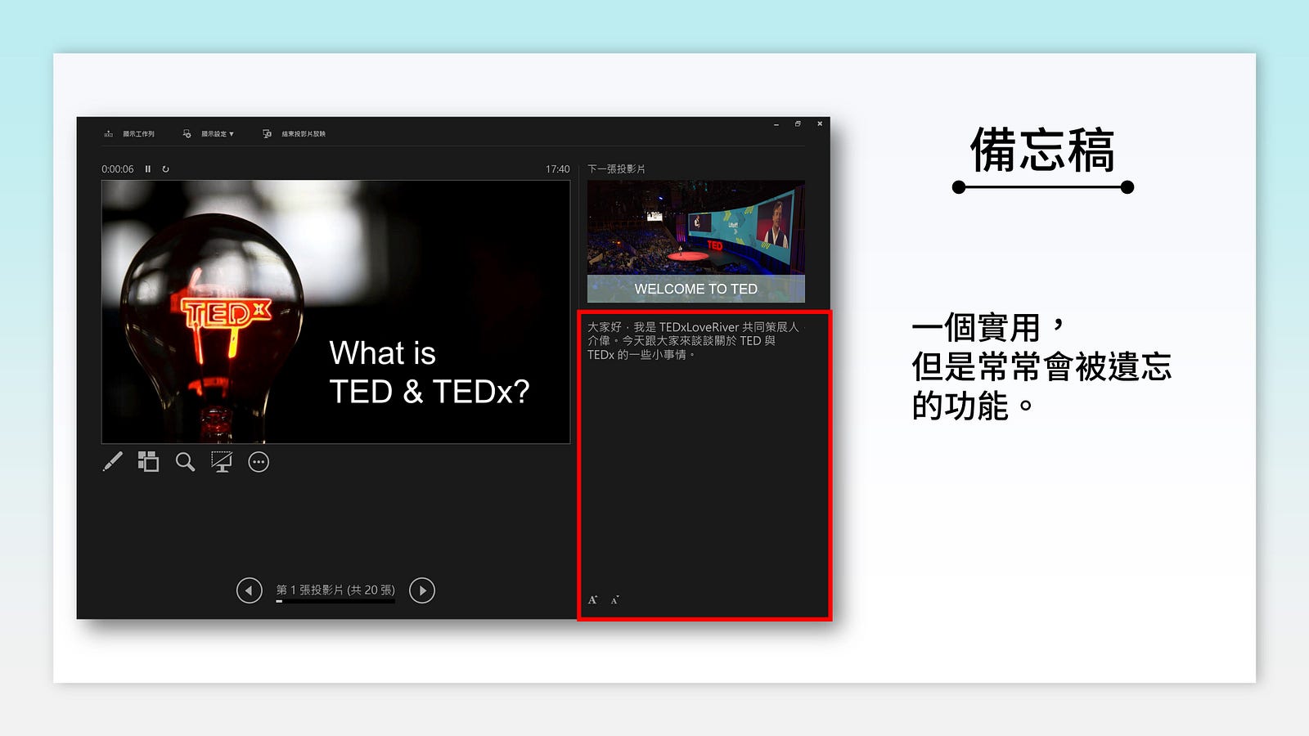Click End Slide Show (結束投影片放映)
Viewport: 1309px width, 736px height.
click(295, 133)
